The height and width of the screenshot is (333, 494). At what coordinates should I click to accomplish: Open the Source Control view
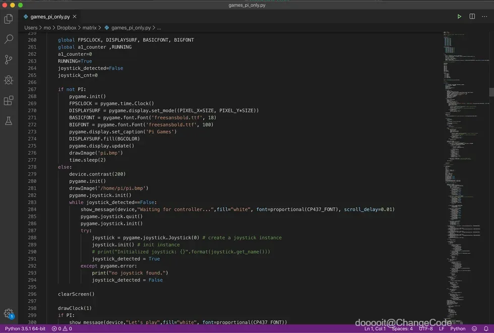pyautogui.click(x=9, y=60)
